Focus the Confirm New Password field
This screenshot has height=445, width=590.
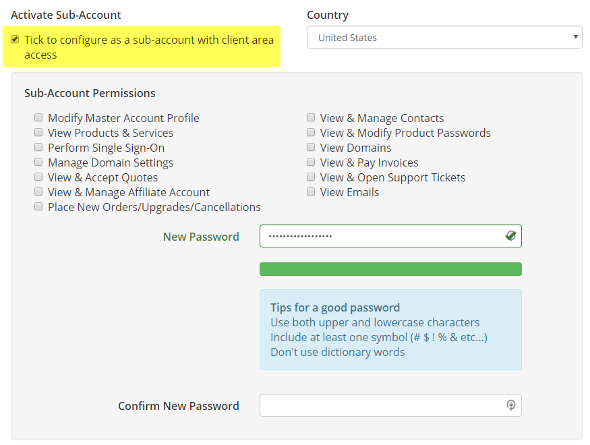click(390, 405)
